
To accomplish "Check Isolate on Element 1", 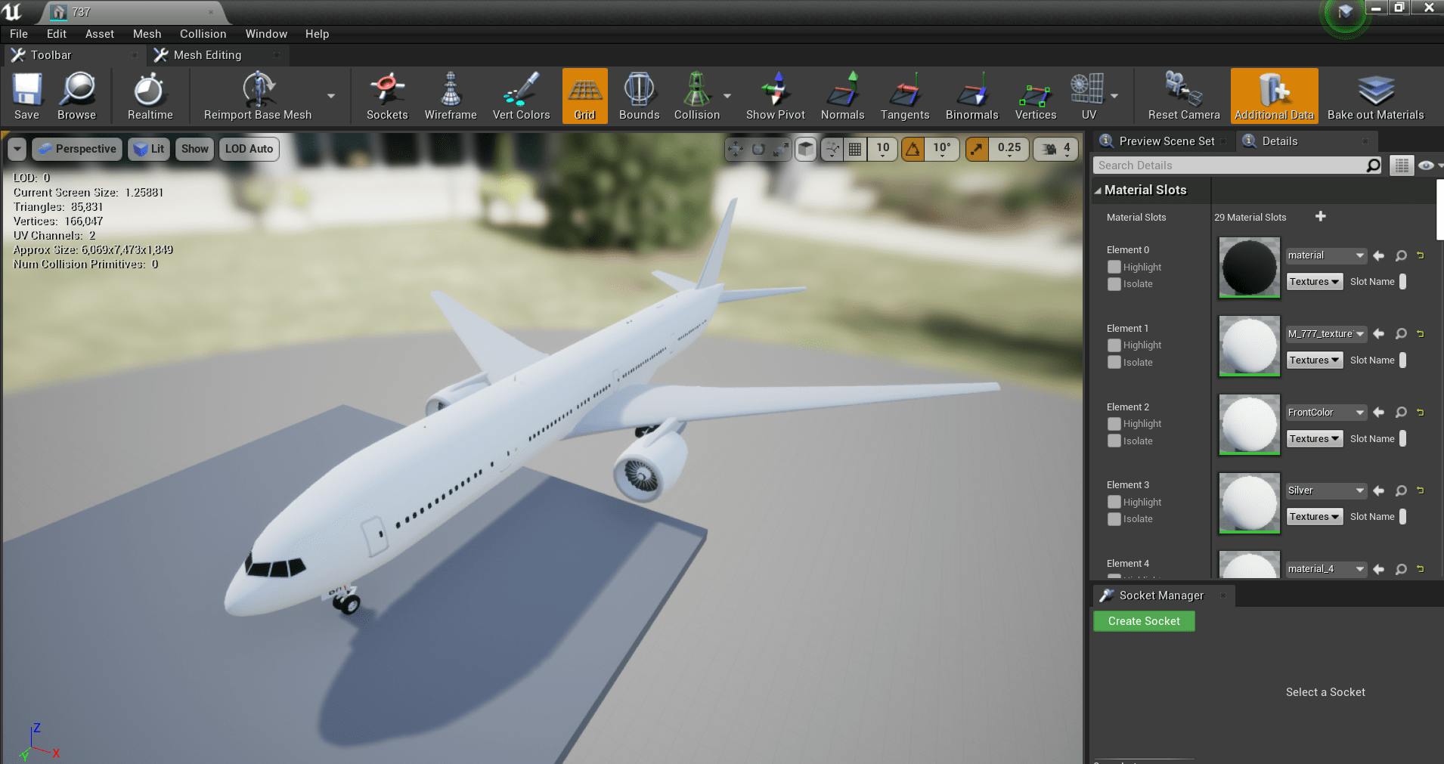I will [1114, 363].
